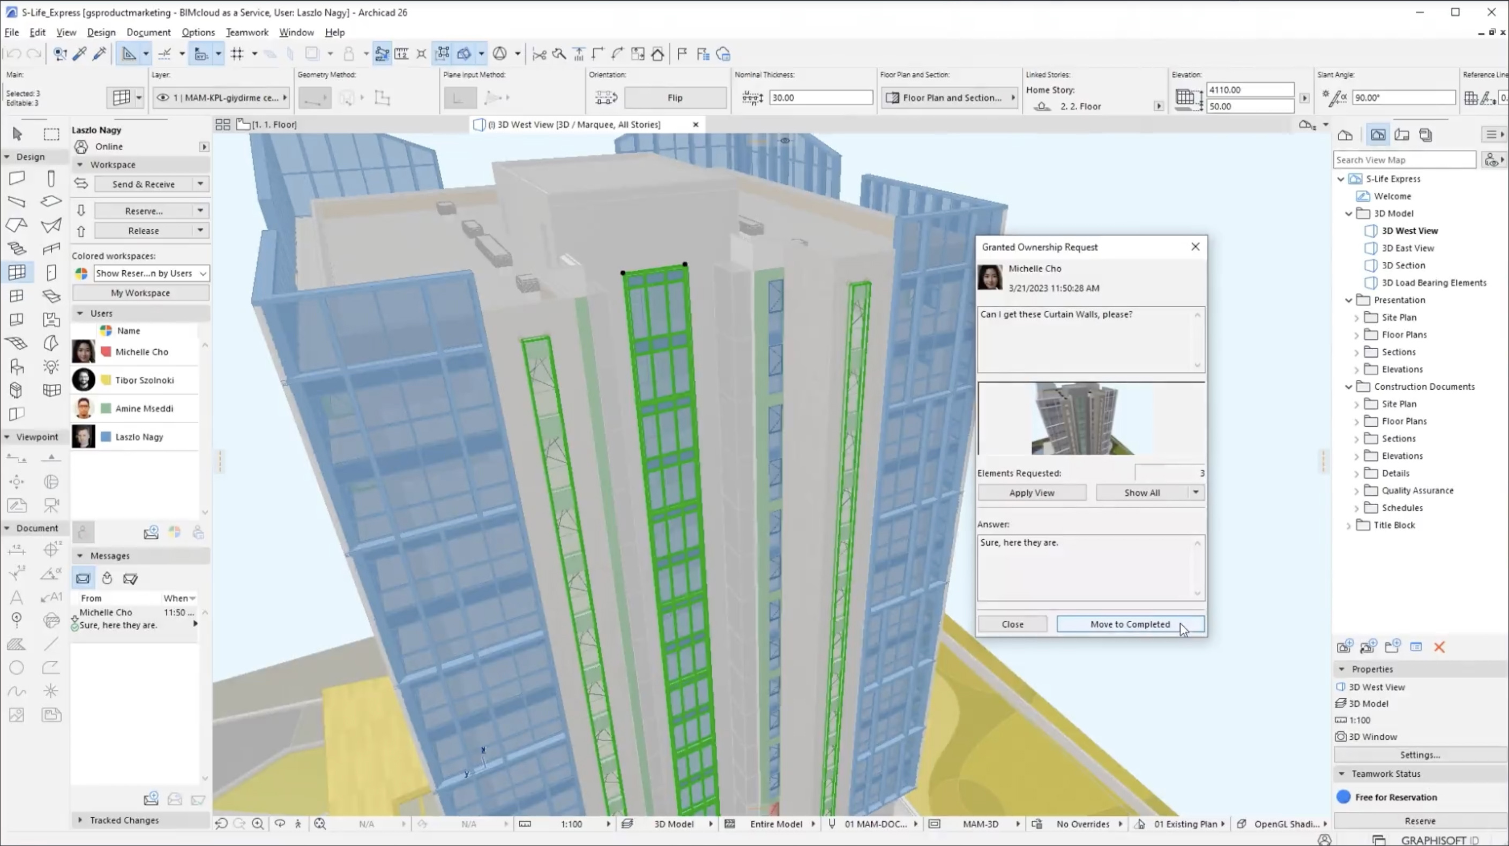Viewport: 1509px width, 846px height.
Task: Click inside the Search View Map field
Action: [x=1403, y=159]
